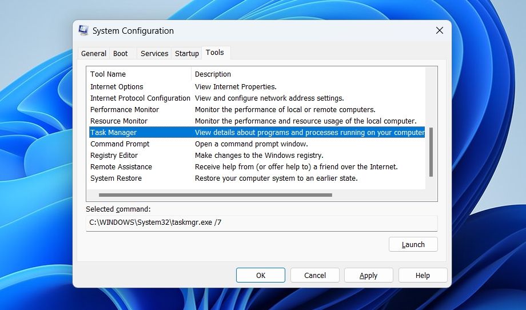526x310 pixels.
Task: Select System Restore in the list
Action: (257, 178)
